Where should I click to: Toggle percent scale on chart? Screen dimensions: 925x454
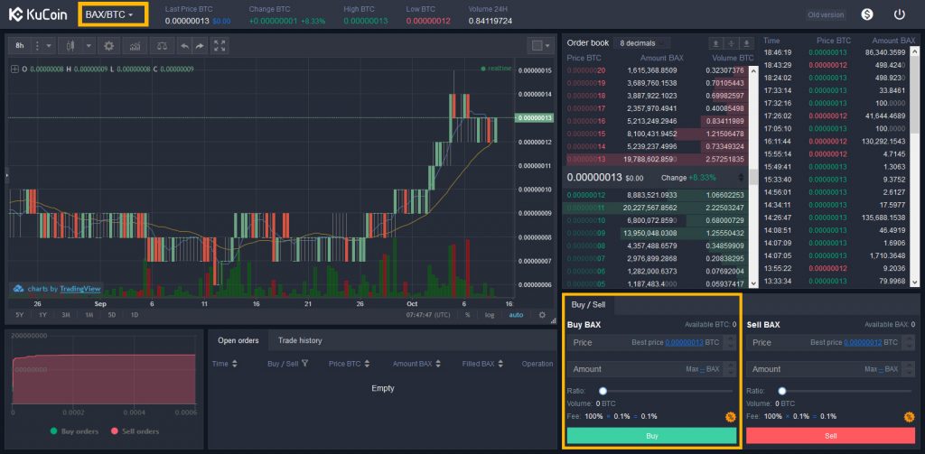[x=467, y=315]
